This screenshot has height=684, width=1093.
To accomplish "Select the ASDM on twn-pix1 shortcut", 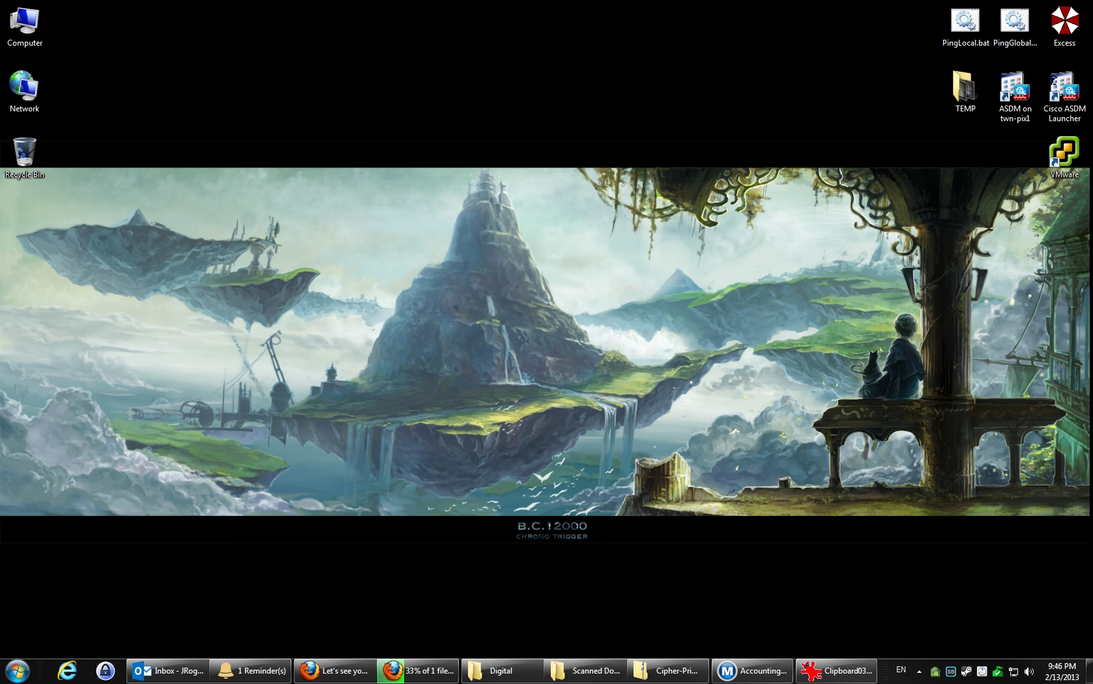I will (1015, 97).
